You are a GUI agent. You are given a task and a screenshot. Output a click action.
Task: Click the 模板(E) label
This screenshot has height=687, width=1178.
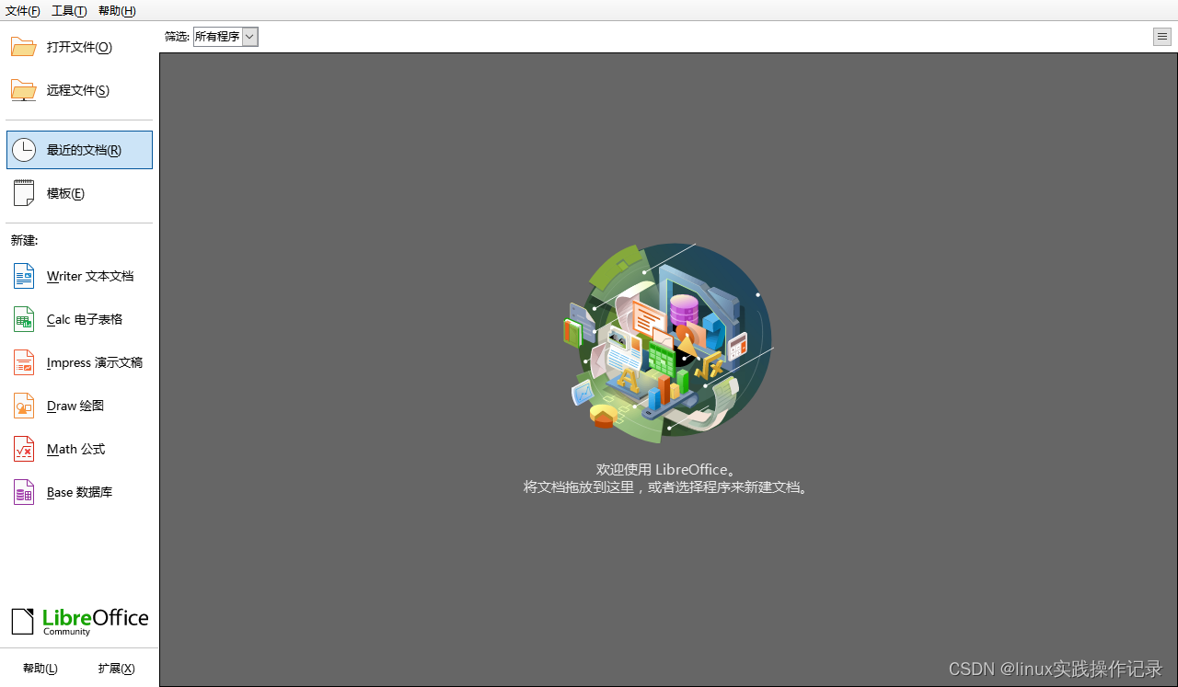point(65,193)
